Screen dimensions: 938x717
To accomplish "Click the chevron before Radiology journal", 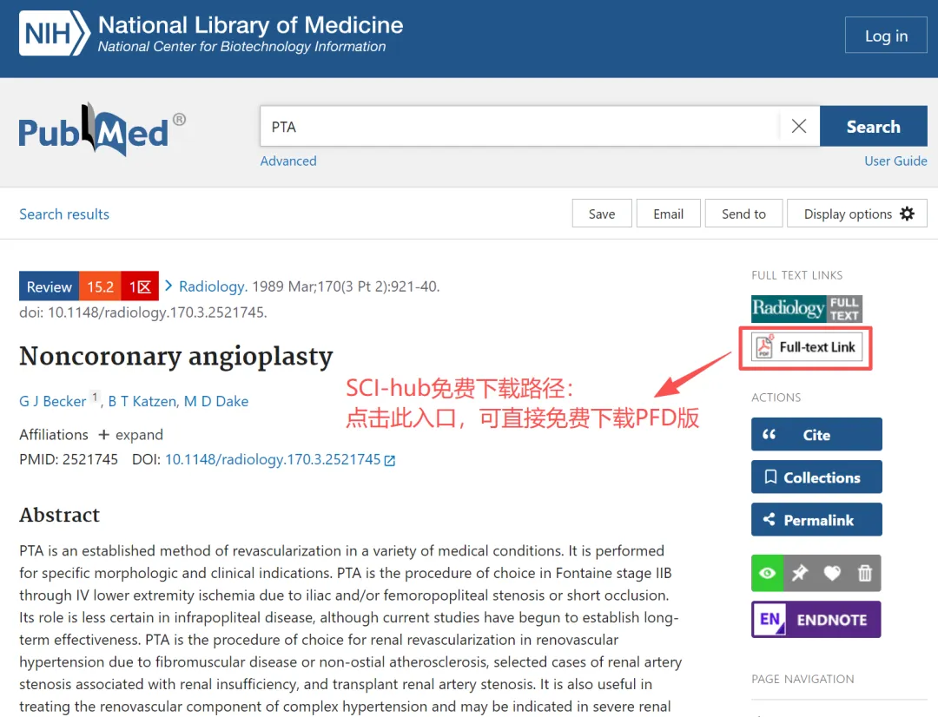I will (168, 286).
